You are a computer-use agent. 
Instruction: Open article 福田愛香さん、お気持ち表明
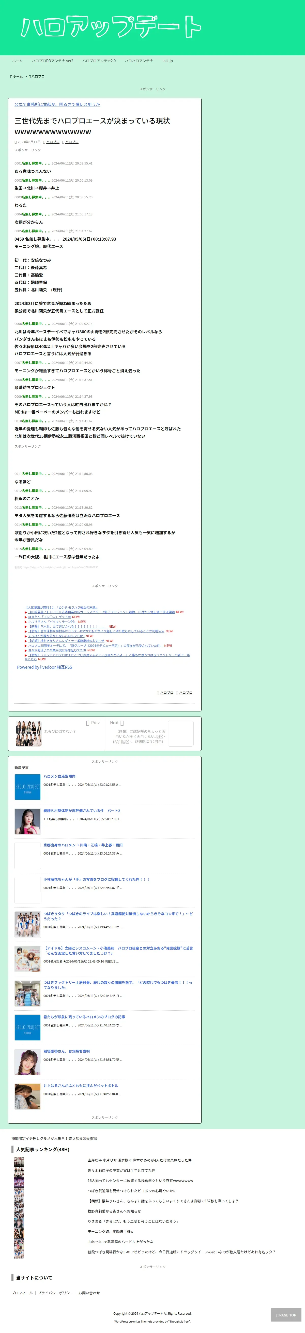tap(66, 1051)
